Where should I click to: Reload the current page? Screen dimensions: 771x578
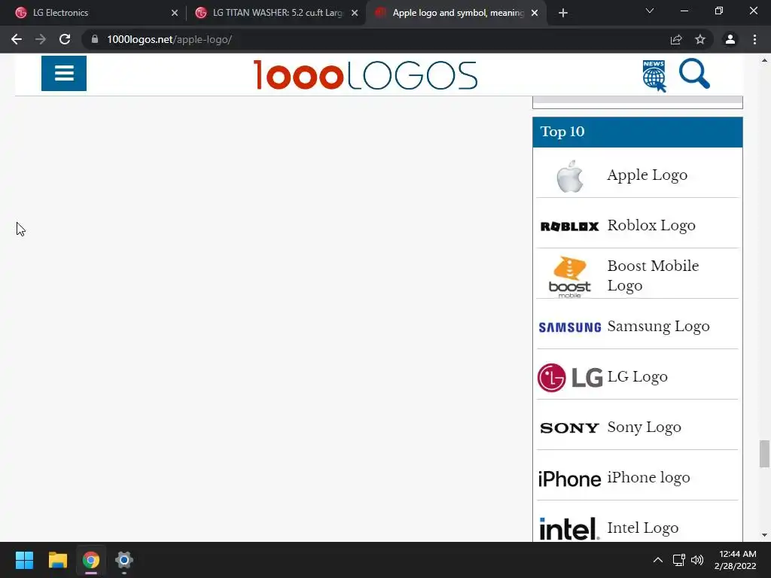tap(65, 39)
